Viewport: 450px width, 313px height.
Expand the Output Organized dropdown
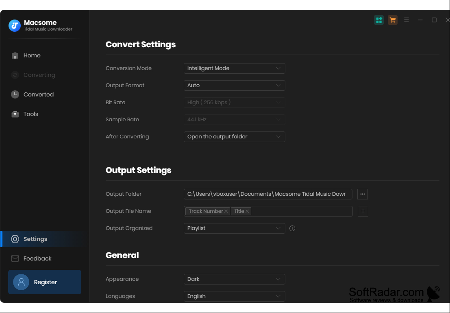(235, 228)
